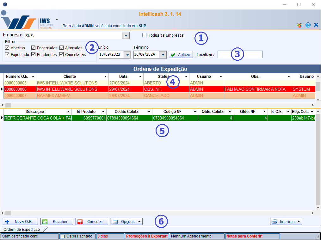This screenshot has height=240, width=321.
Task: Open the Início date picker dropdown
Action: pos(127,55)
